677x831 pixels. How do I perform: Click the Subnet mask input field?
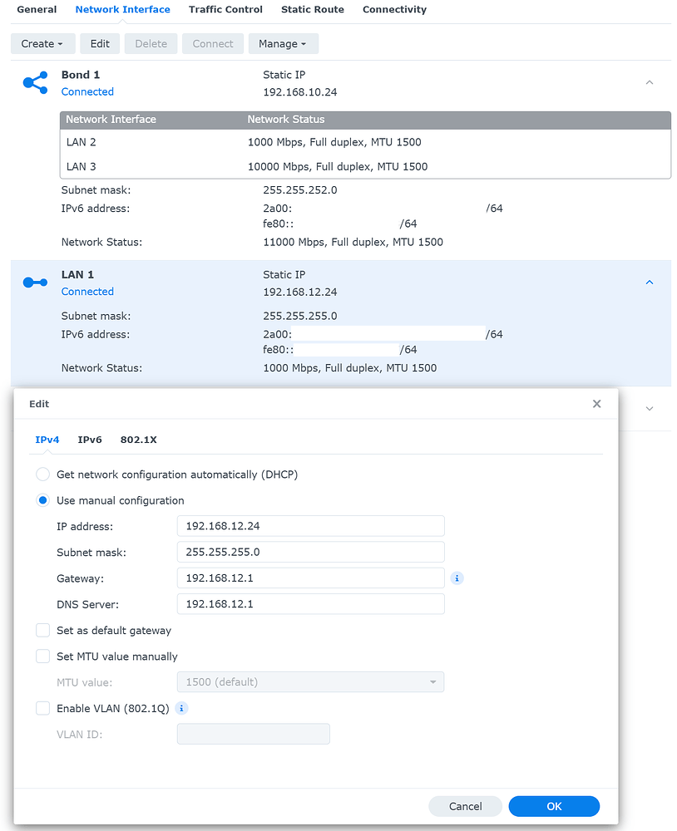310,553
